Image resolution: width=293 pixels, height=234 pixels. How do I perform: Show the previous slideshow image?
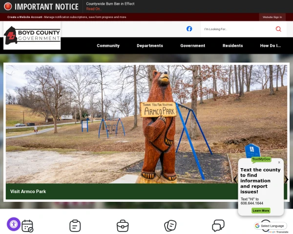[235, 179]
